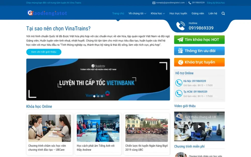The width and height of the screenshot is (251, 157).
Task: Click Chương trình miễn phí heading
Action: 189,146
